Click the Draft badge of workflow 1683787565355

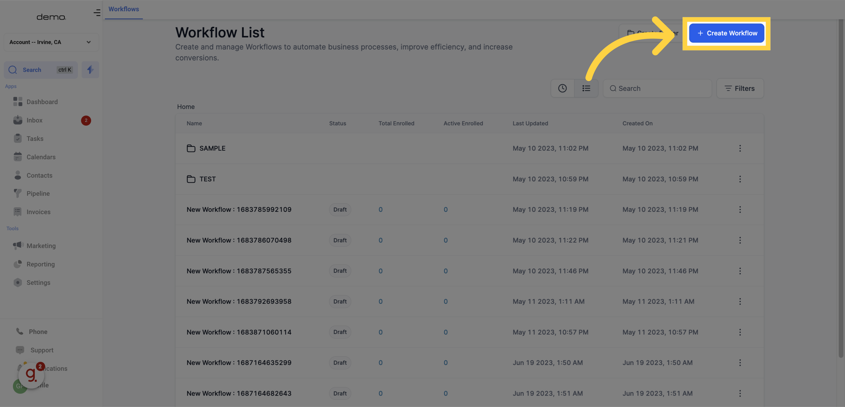(x=340, y=271)
